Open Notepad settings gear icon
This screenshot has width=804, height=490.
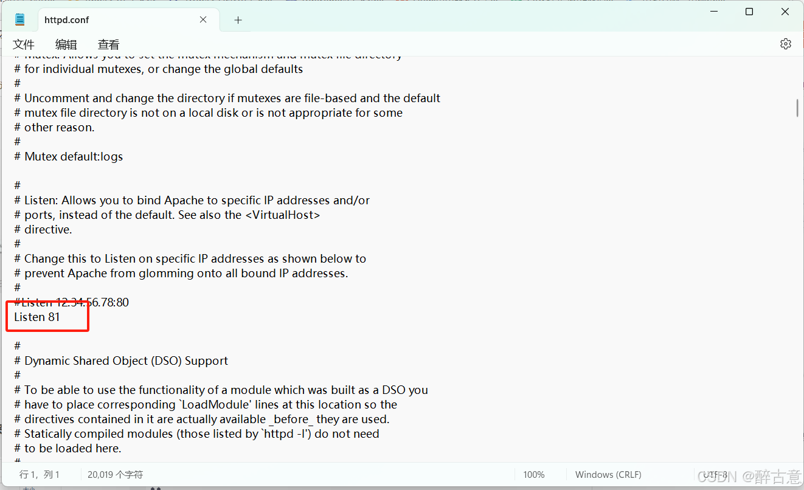click(786, 44)
